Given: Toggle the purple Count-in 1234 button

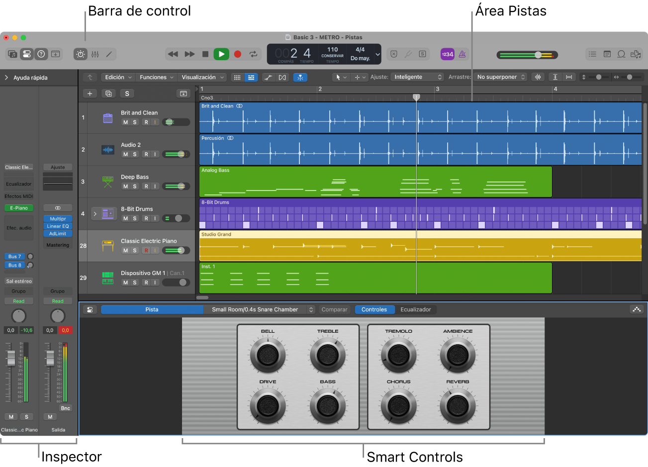Looking at the screenshot, I should [x=448, y=54].
